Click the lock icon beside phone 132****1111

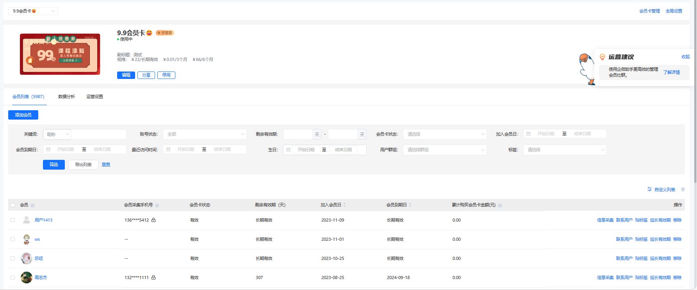tap(153, 277)
